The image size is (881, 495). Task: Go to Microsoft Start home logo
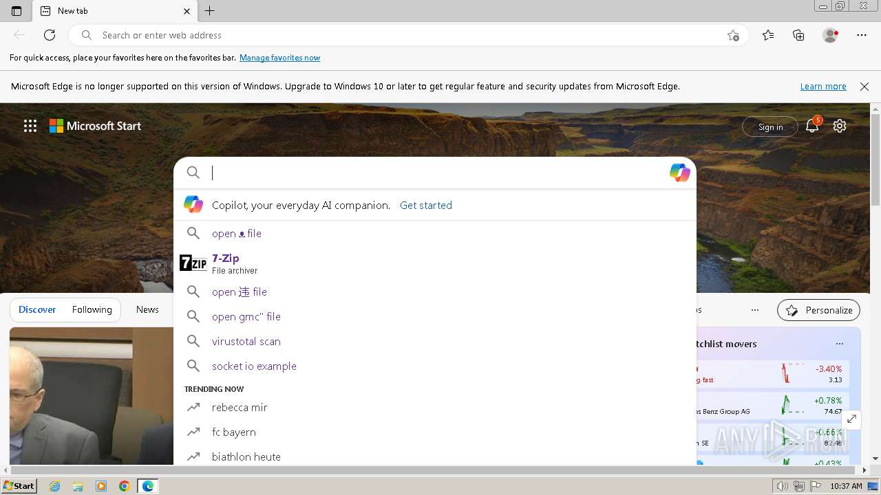pos(95,126)
